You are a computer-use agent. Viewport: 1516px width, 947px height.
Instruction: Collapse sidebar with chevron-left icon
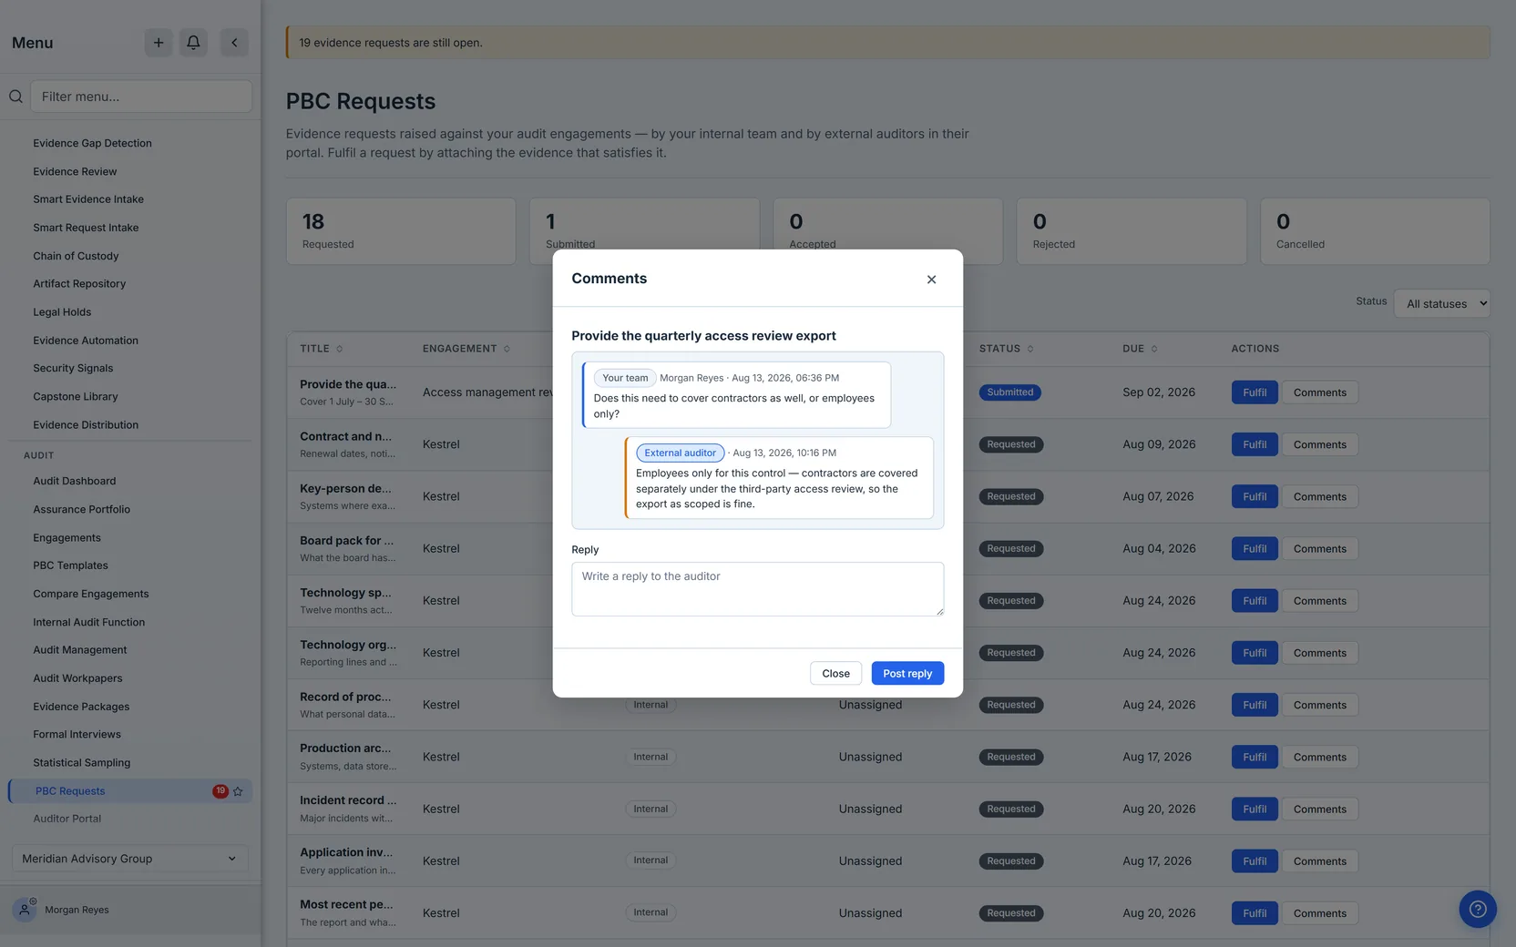[x=234, y=43]
